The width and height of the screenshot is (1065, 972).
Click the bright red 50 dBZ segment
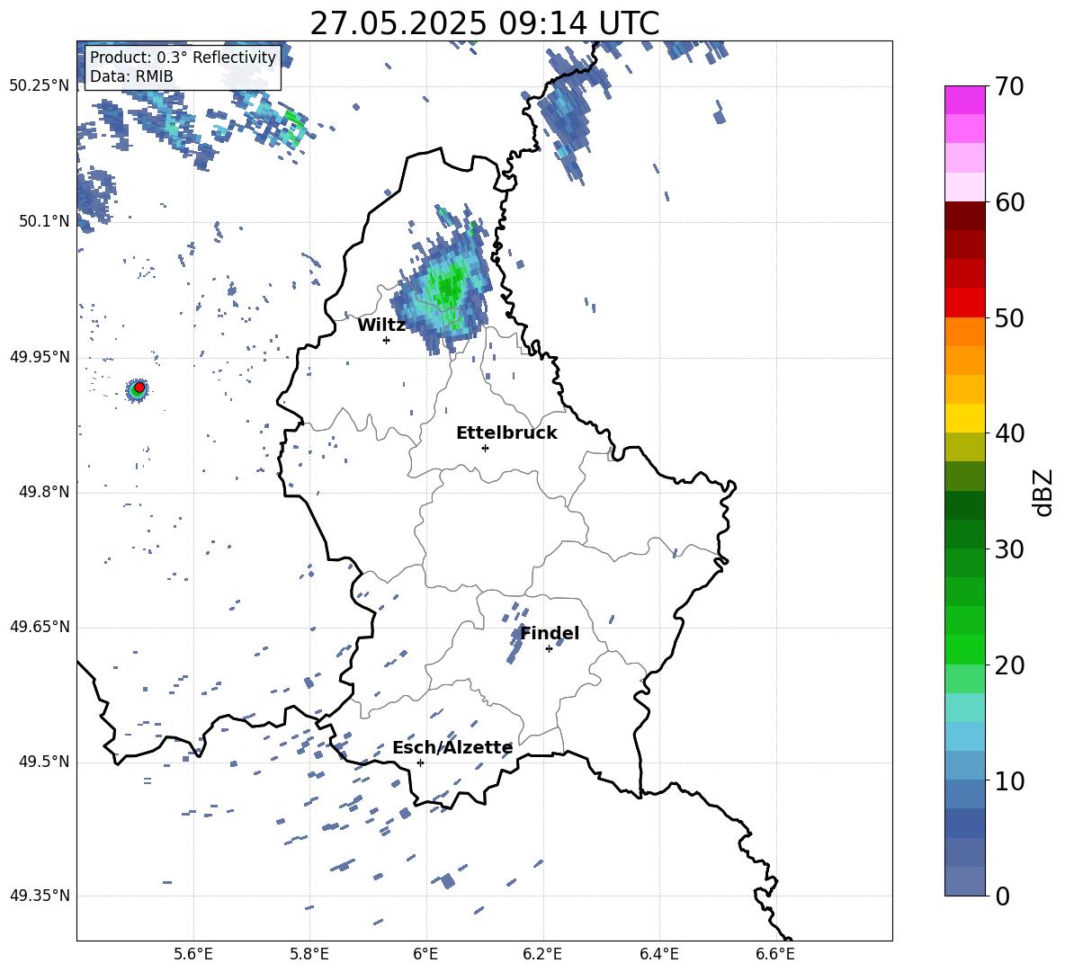(x=965, y=303)
